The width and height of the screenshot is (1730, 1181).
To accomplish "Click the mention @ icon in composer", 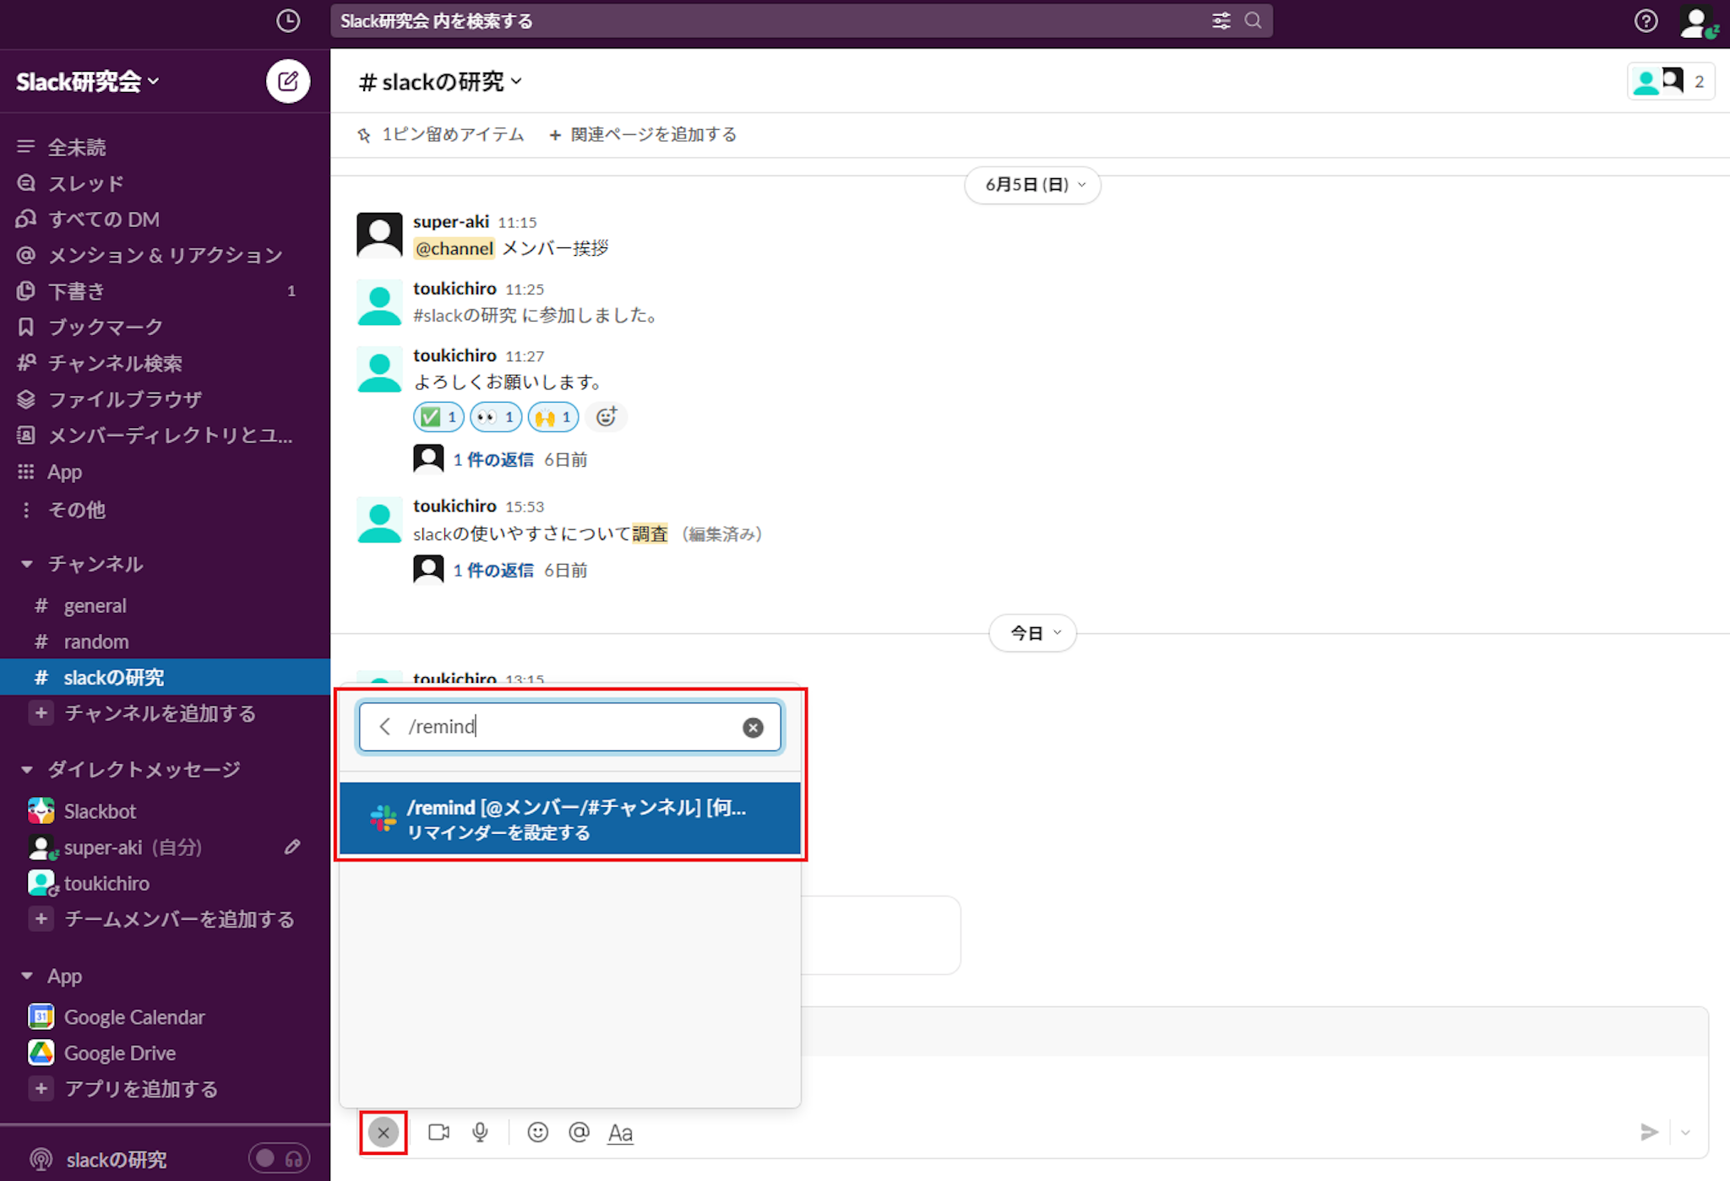I will coord(579,1132).
